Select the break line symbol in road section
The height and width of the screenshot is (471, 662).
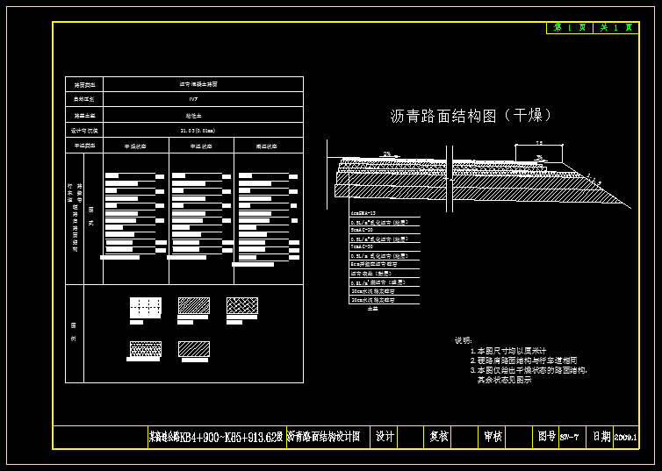point(449,179)
